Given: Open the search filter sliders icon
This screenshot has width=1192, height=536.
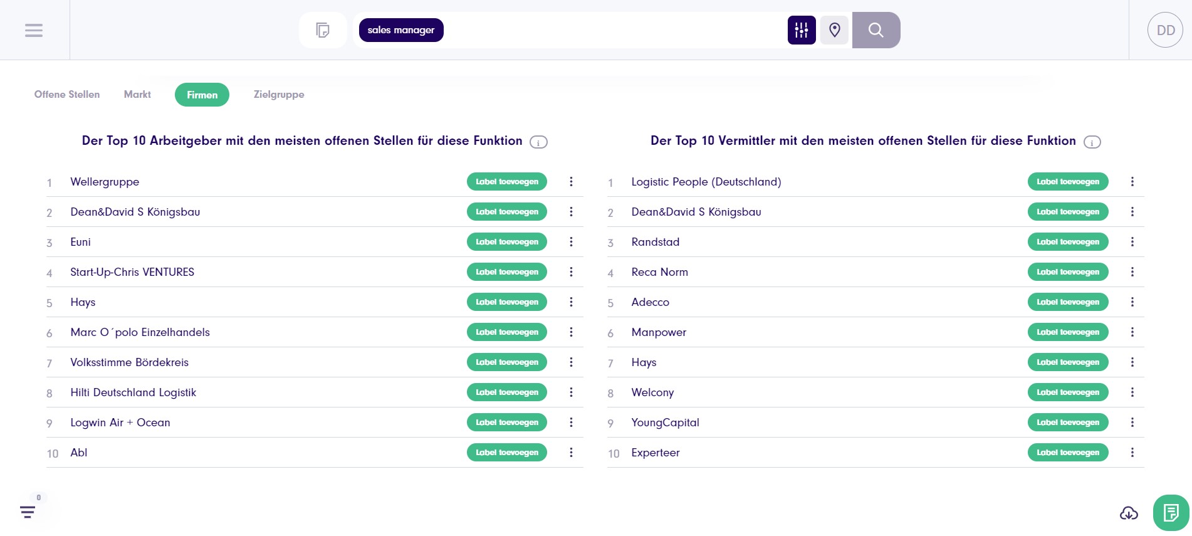Looking at the screenshot, I should pyautogui.click(x=801, y=30).
